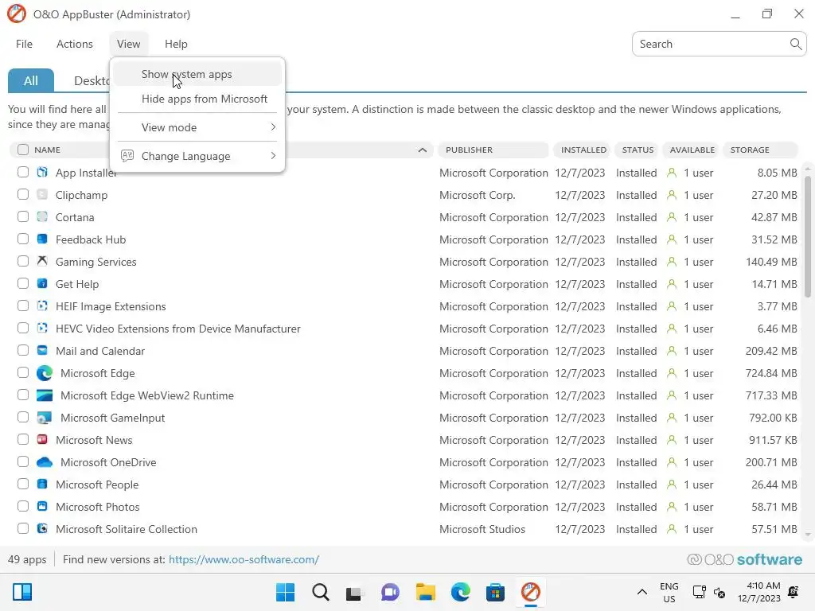
Task: Select Hide apps from Microsoft
Action: tap(197, 99)
